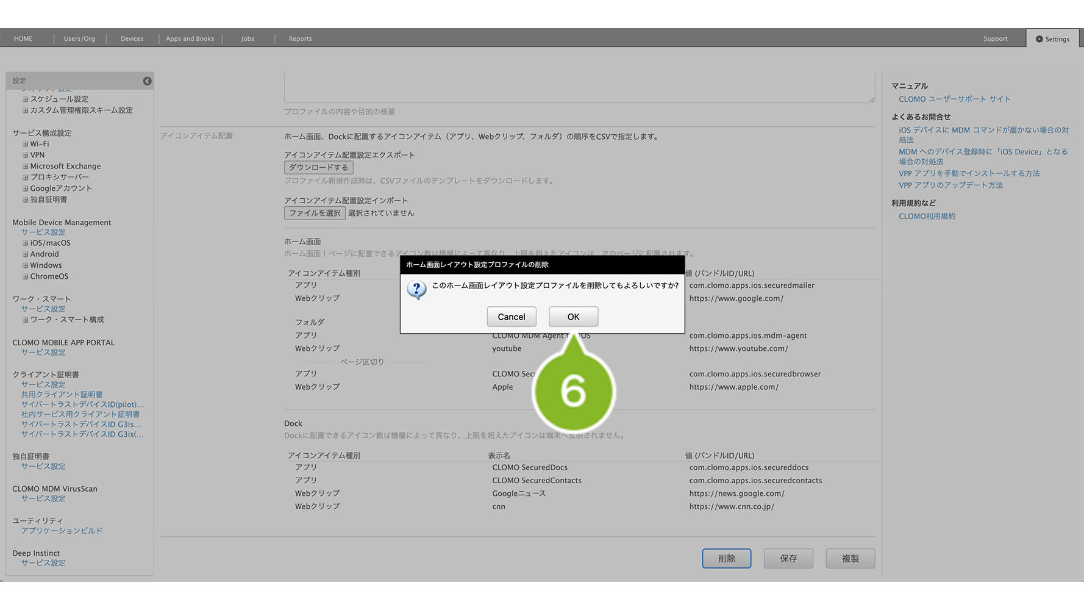
Task: Collapse the settings sidebar with the arrow icon
Action: pyautogui.click(x=147, y=81)
